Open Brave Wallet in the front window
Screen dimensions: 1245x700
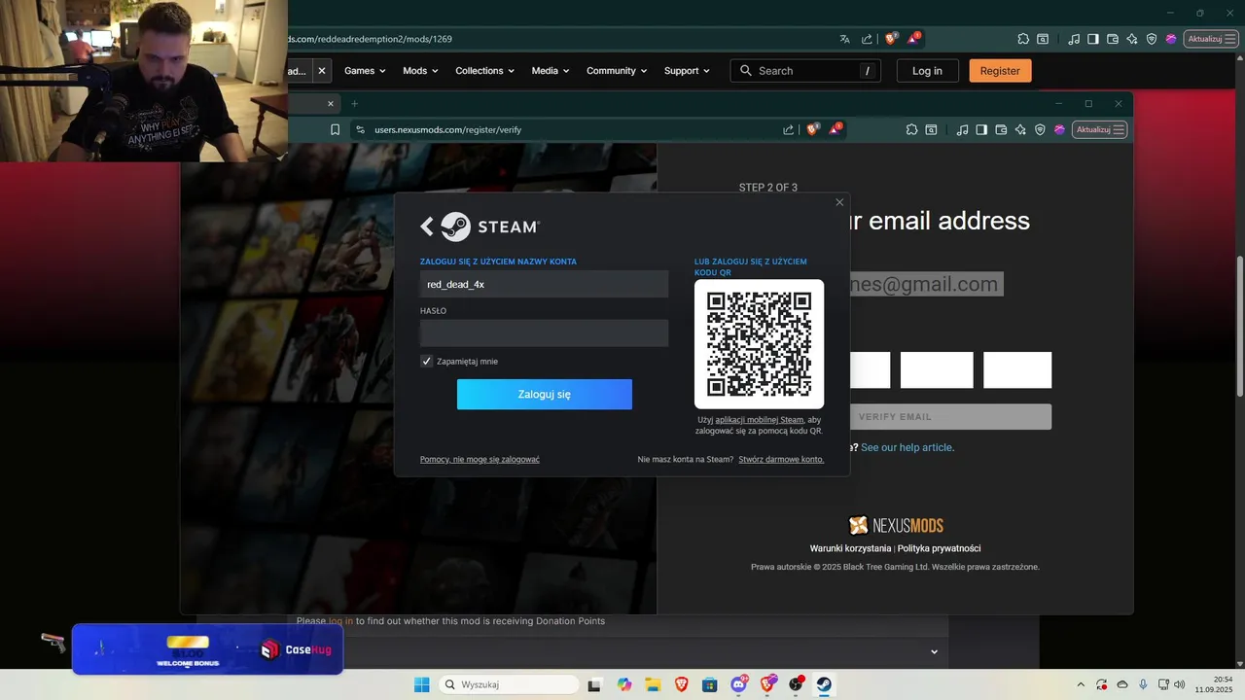click(1001, 129)
